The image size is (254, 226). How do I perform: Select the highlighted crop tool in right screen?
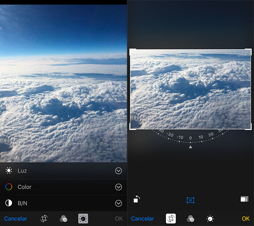[171, 218]
